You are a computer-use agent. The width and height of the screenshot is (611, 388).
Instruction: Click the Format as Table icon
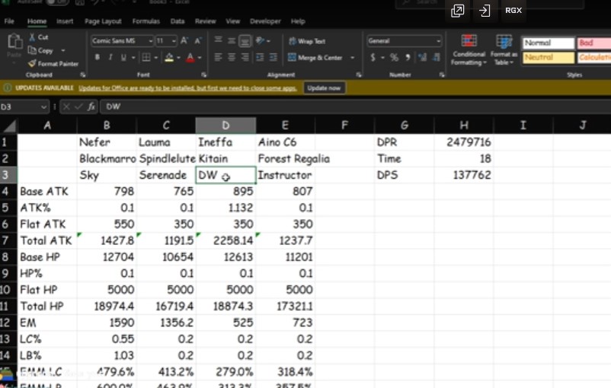click(x=504, y=49)
